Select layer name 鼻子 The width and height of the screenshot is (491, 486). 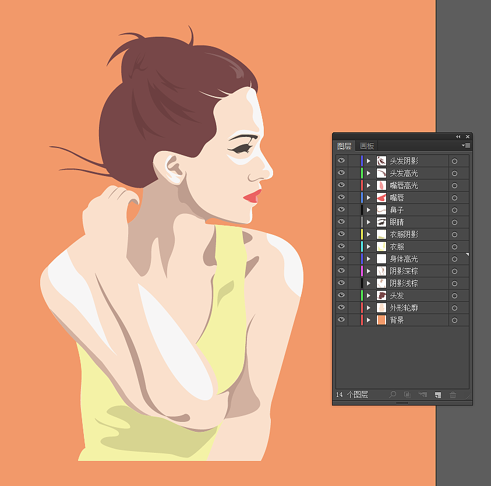(397, 210)
